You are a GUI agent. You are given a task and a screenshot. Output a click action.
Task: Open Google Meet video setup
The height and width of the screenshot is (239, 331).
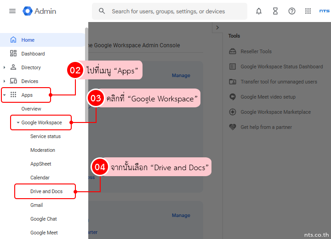(x=268, y=97)
